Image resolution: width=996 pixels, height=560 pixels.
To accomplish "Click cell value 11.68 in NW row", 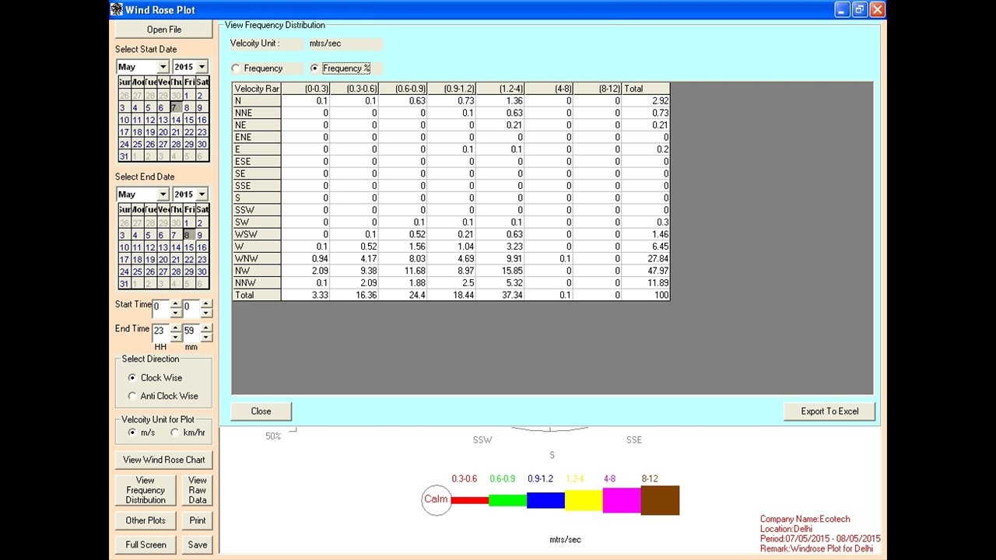I will (x=403, y=271).
